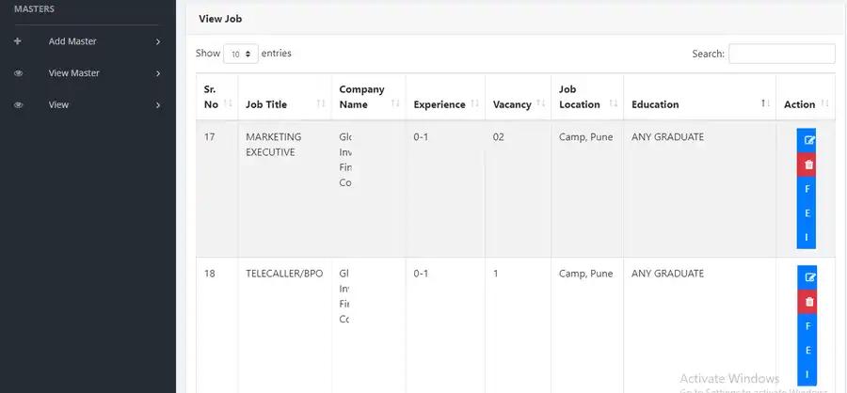Click inside the Search input field
847x393 pixels.
click(781, 54)
